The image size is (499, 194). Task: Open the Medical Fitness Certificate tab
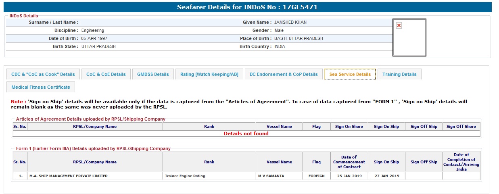pos(41,87)
